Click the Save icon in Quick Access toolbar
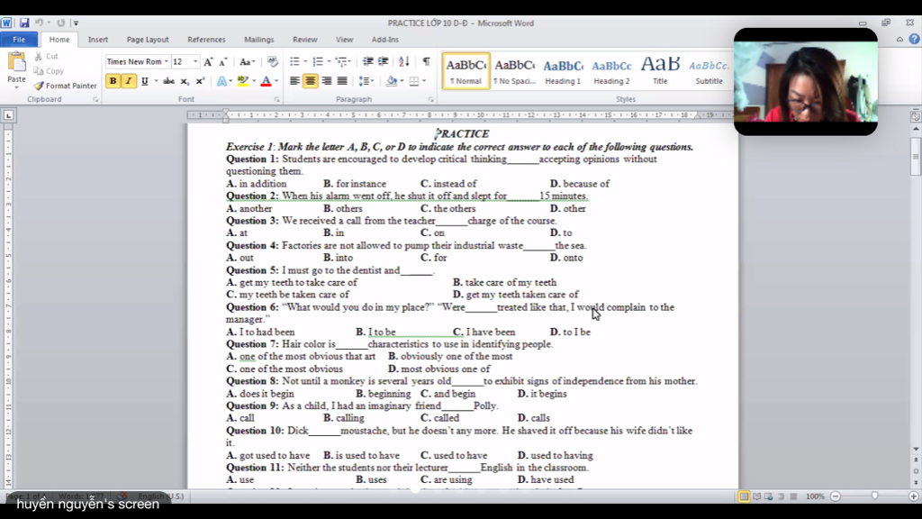The height and width of the screenshot is (519, 922). [x=24, y=23]
